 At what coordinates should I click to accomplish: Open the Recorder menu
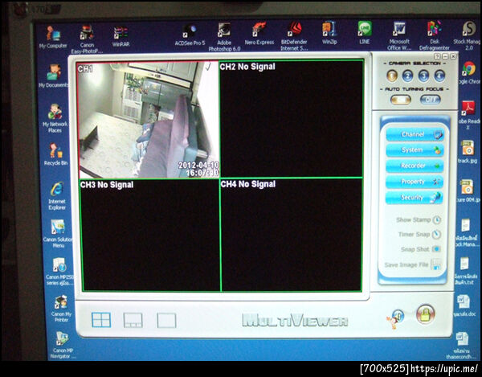[415, 166]
